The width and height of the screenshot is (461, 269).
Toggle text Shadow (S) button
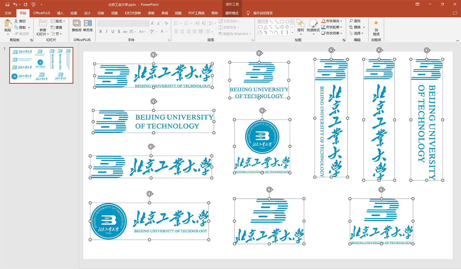click(x=119, y=31)
